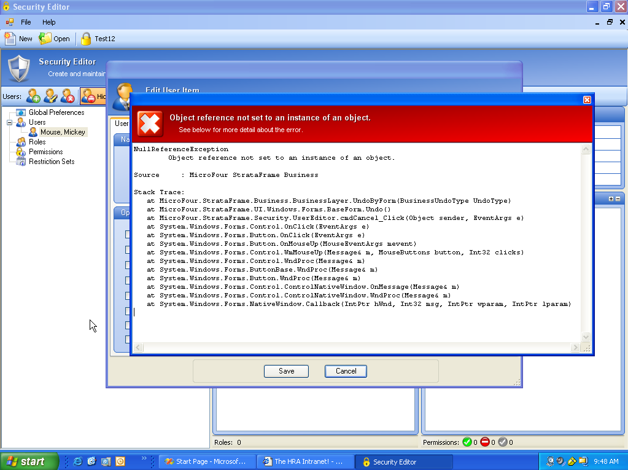
Task: Select Restriction Sets in the tree
Action: click(x=52, y=162)
